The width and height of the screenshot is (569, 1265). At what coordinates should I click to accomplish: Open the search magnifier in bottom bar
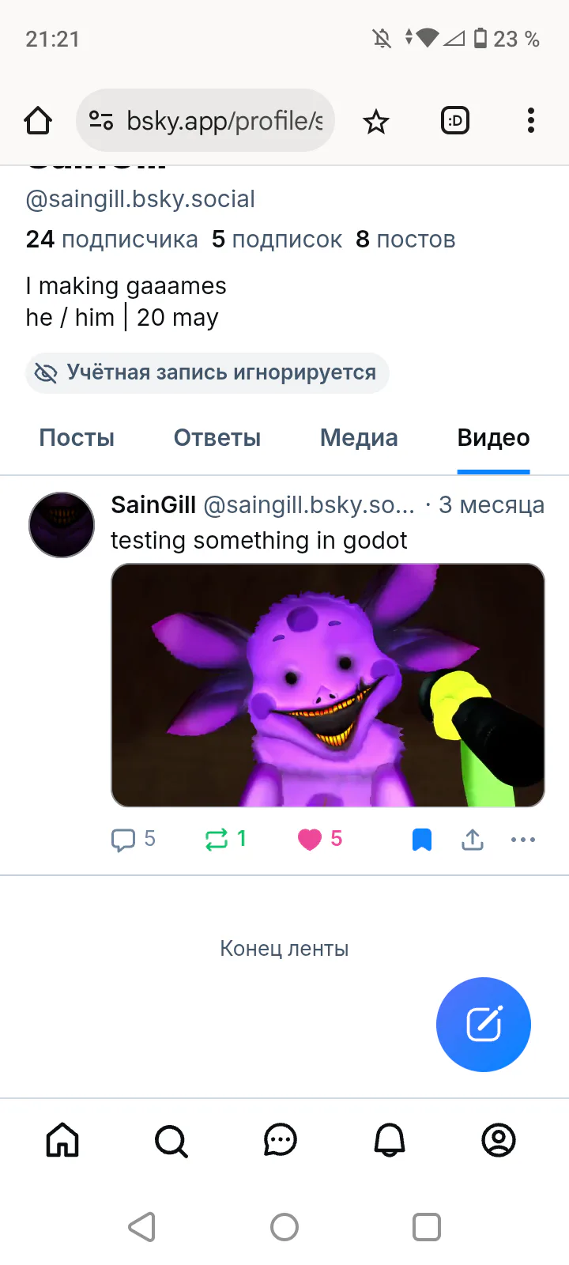[x=171, y=1140]
